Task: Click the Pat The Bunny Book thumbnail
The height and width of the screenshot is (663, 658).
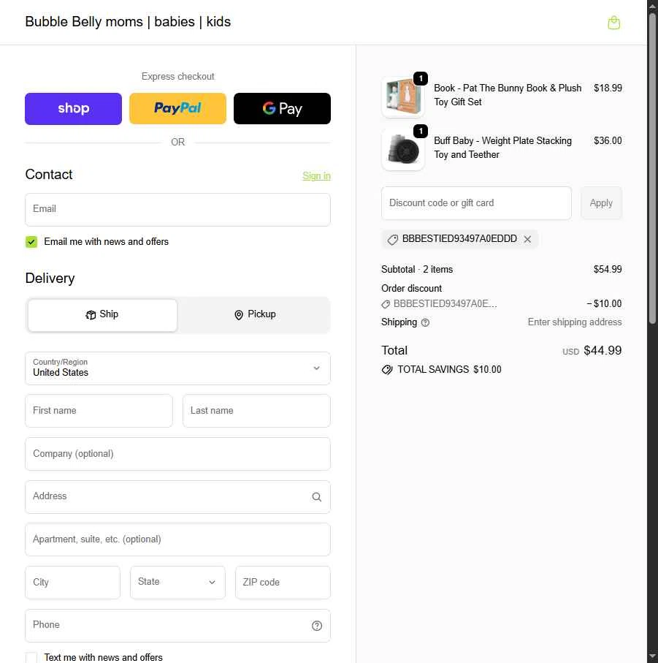Action: pyautogui.click(x=402, y=96)
